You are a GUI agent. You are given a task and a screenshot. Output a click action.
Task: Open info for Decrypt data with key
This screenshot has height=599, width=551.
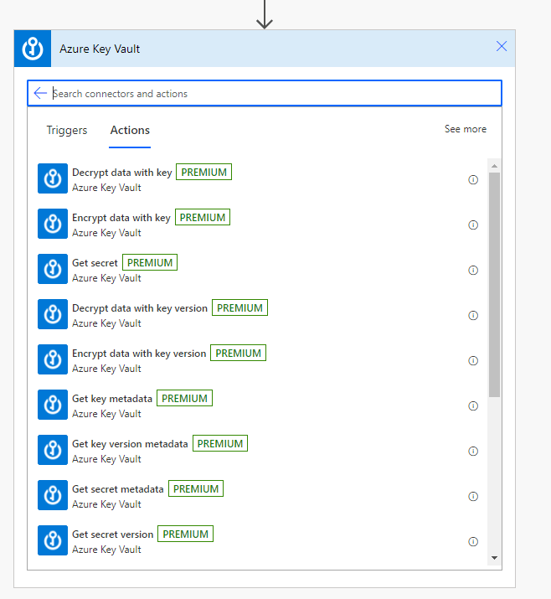tap(473, 180)
